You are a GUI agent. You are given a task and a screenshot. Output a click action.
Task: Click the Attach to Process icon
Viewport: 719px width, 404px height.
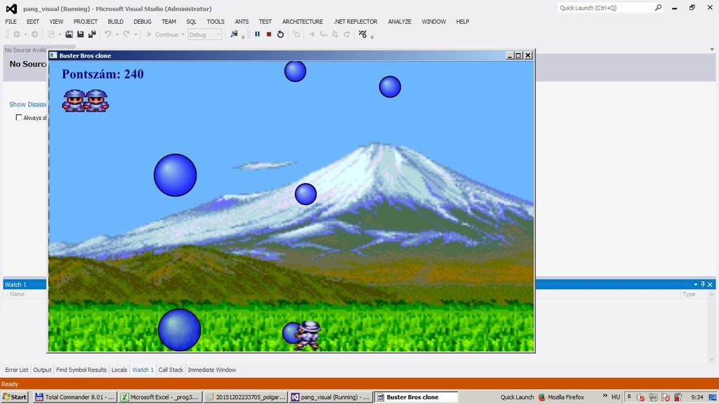234,34
